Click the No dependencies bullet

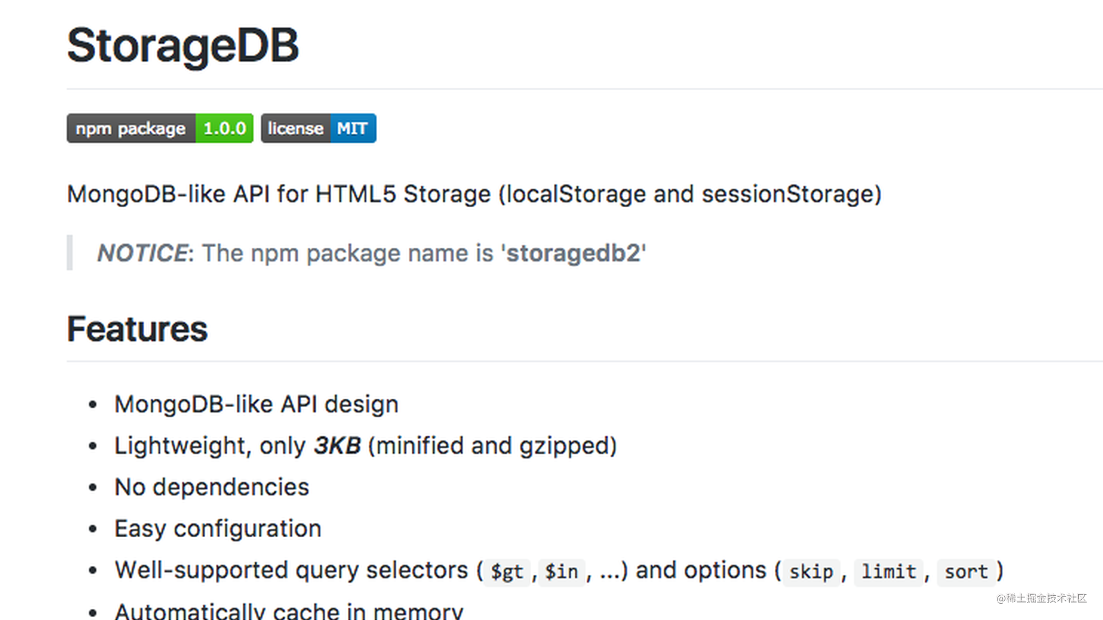[x=211, y=486]
